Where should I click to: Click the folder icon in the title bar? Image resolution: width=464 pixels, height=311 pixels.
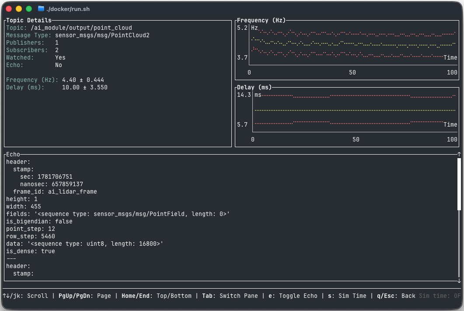(x=41, y=9)
